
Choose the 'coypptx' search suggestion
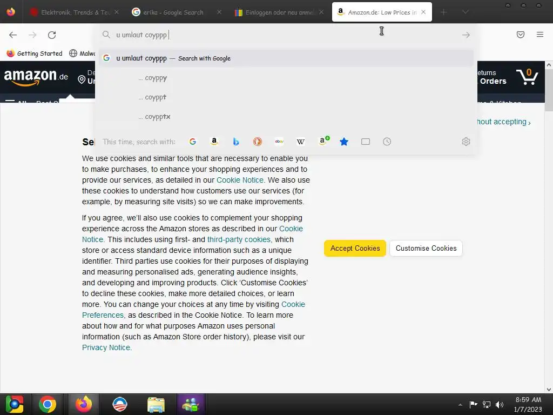286,117
